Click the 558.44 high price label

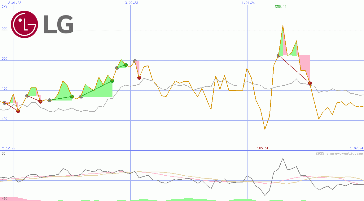point(281,6)
